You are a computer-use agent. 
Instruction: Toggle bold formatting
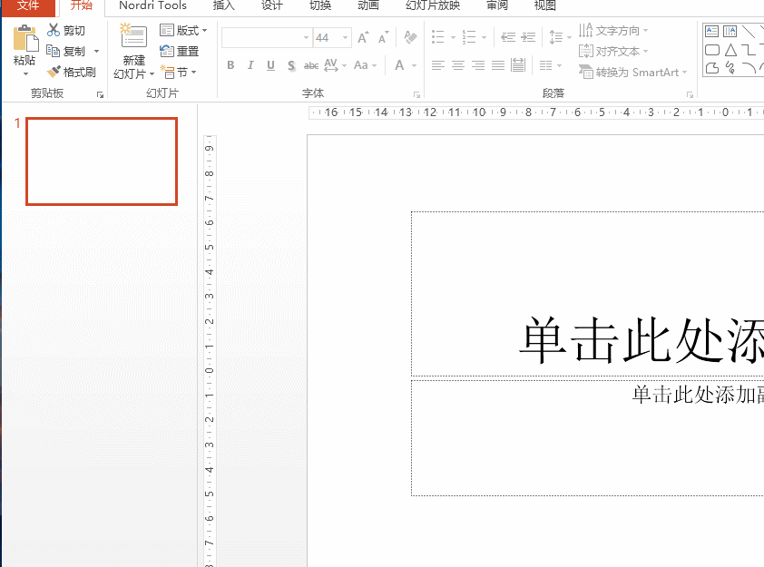point(230,65)
